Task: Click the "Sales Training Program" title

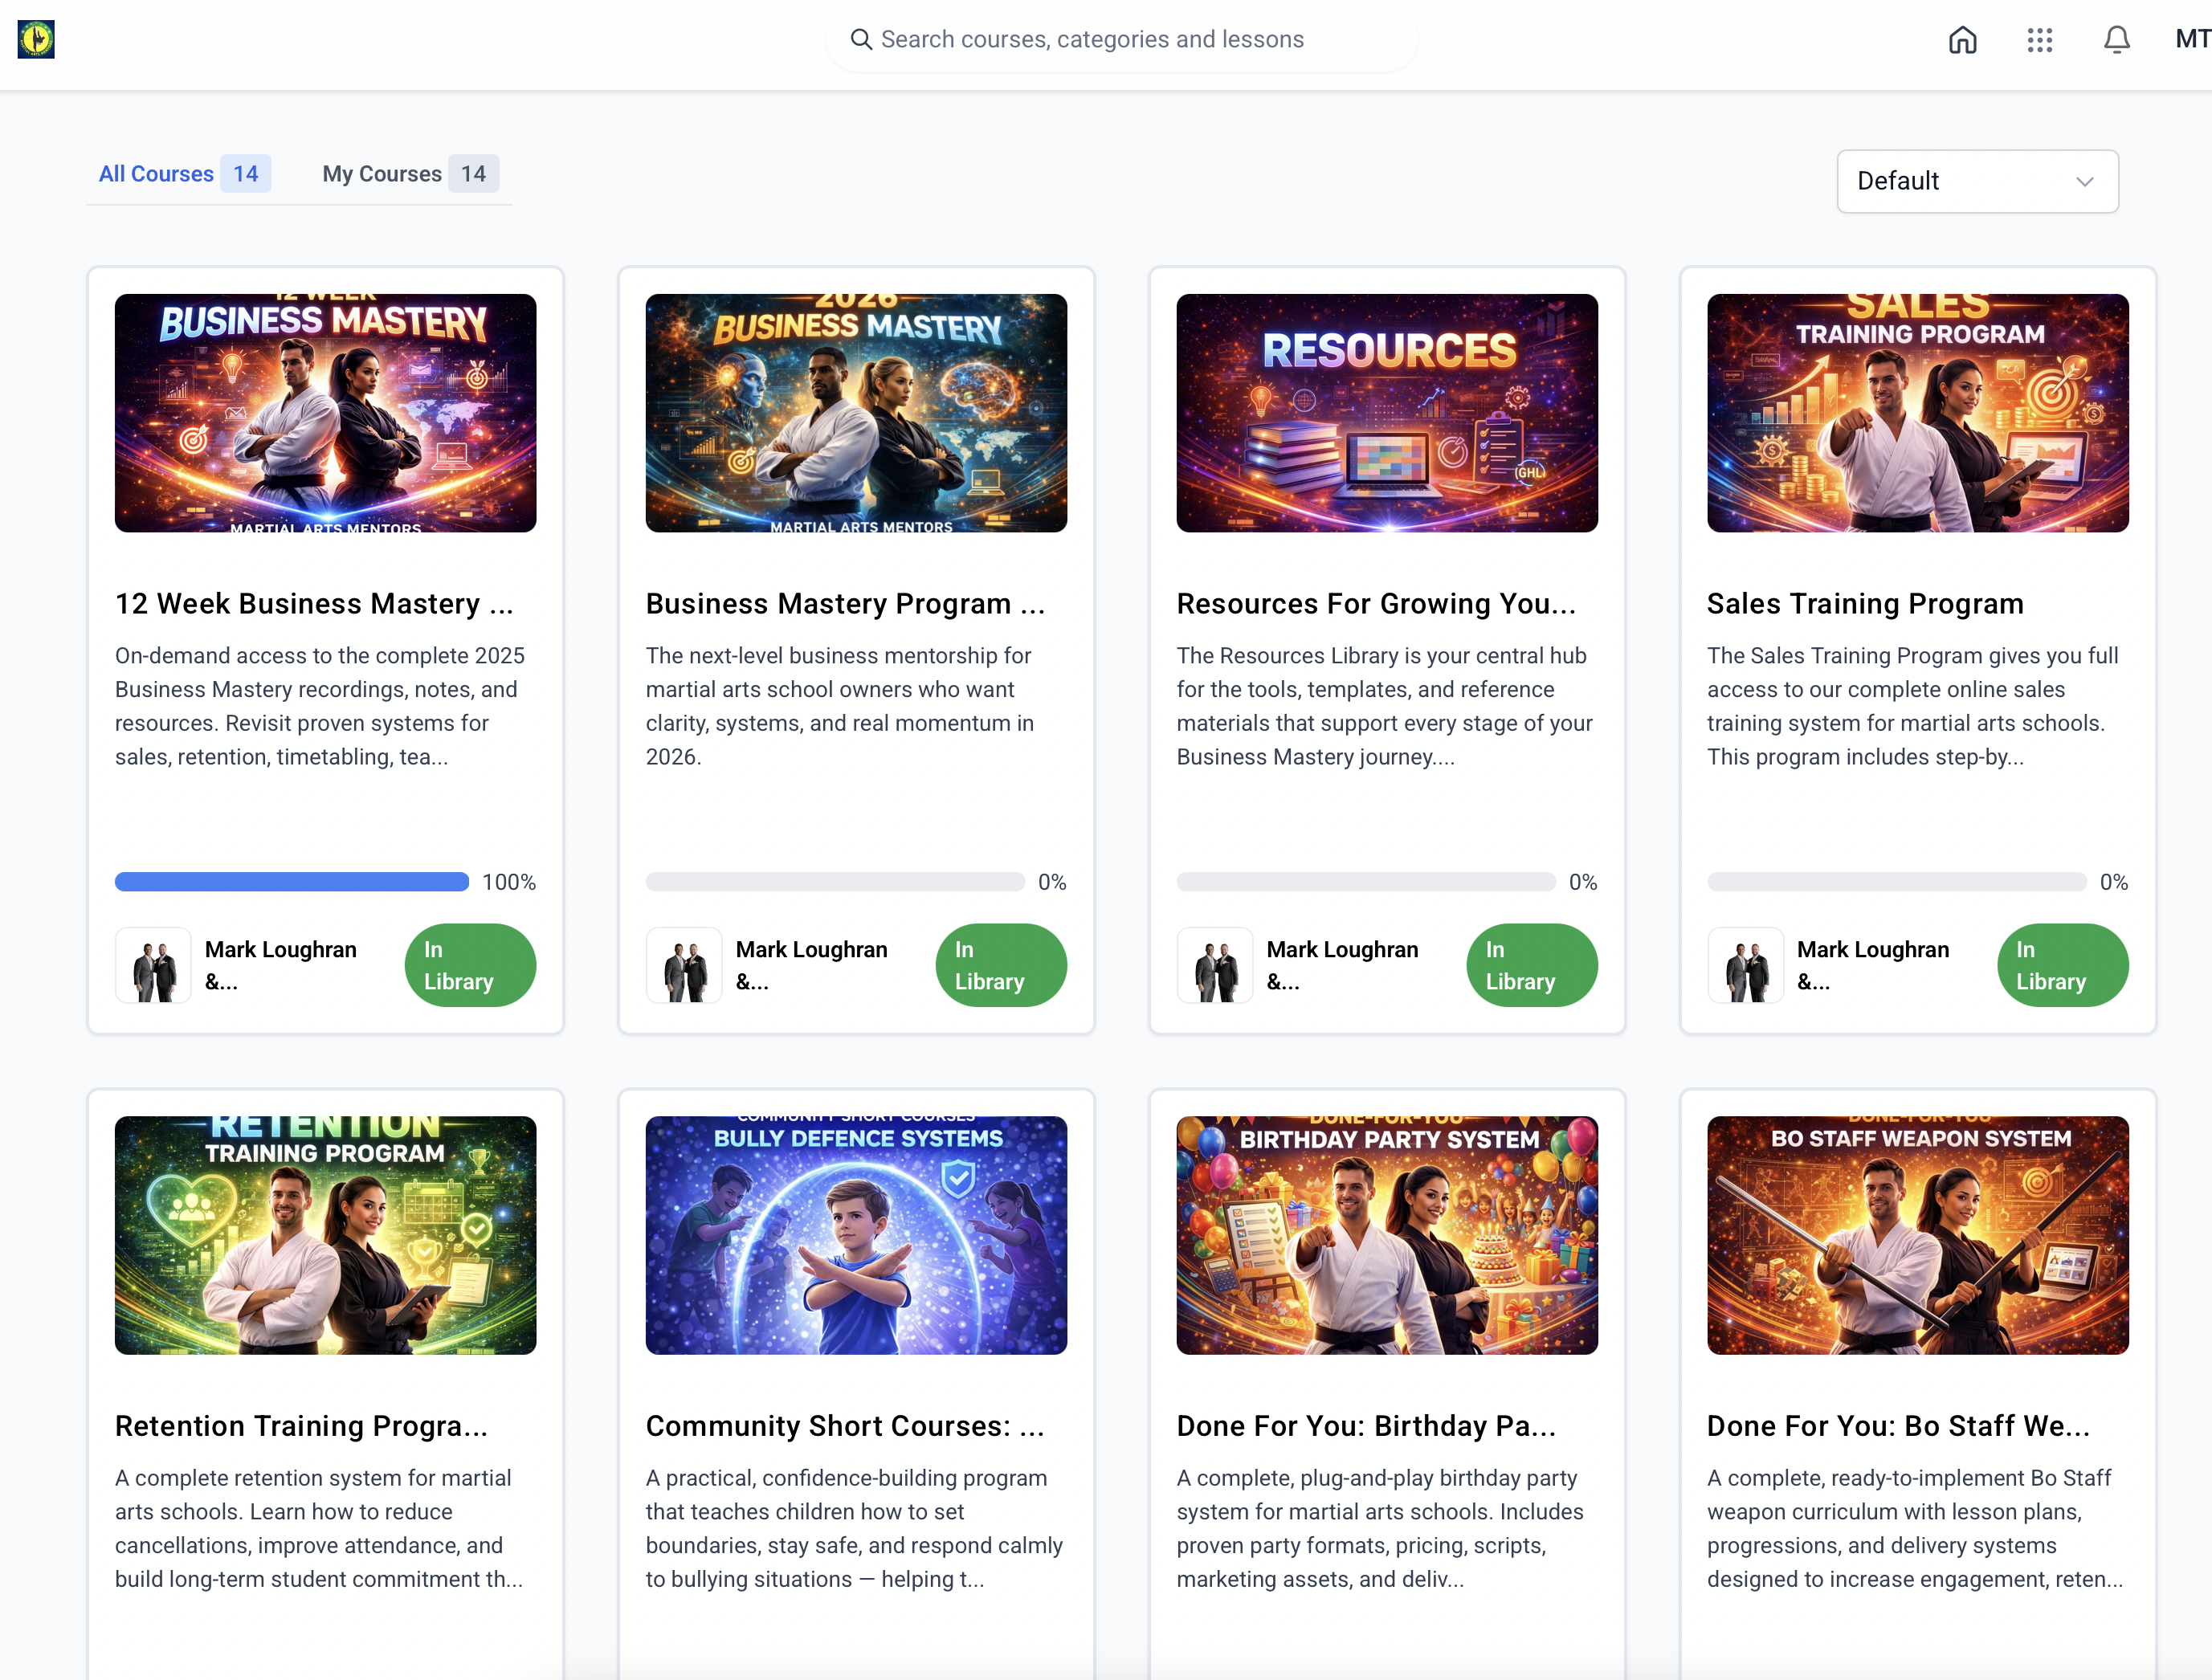Action: point(1865,604)
